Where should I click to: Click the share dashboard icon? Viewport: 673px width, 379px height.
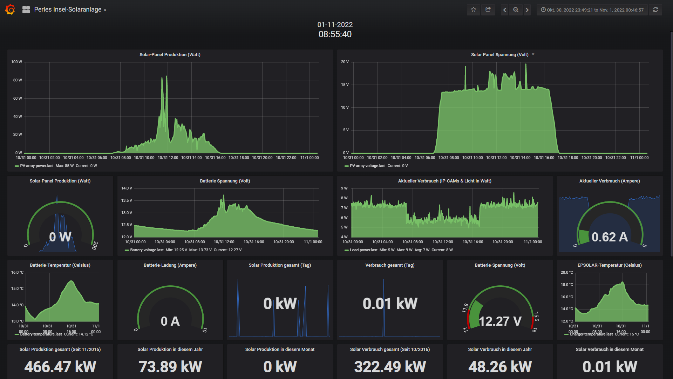tap(488, 10)
